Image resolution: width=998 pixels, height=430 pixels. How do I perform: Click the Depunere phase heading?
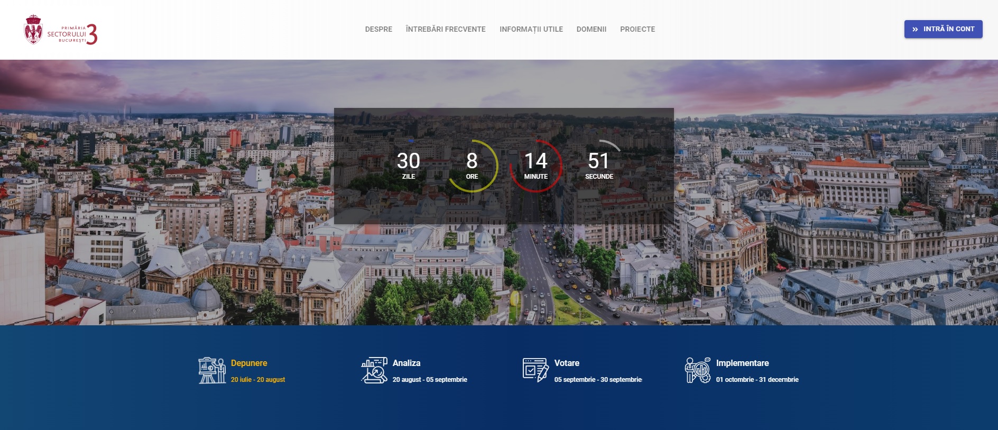point(249,363)
